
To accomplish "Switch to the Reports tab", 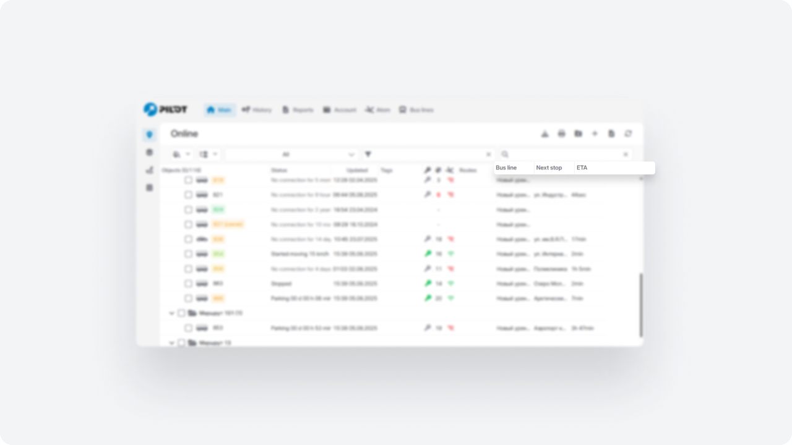I will click(x=298, y=110).
